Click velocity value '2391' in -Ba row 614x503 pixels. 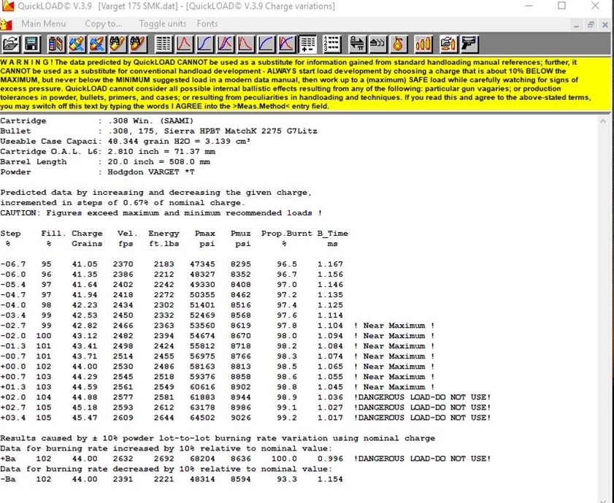(123, 479)
